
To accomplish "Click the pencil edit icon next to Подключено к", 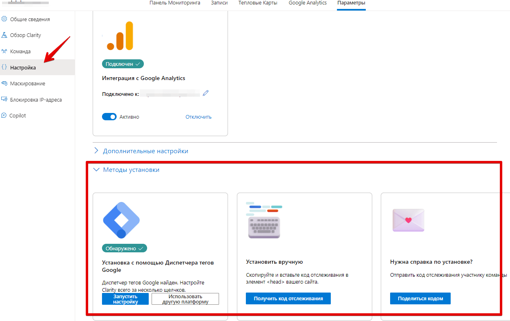I will pyautogui.click(x=206, y=93).
